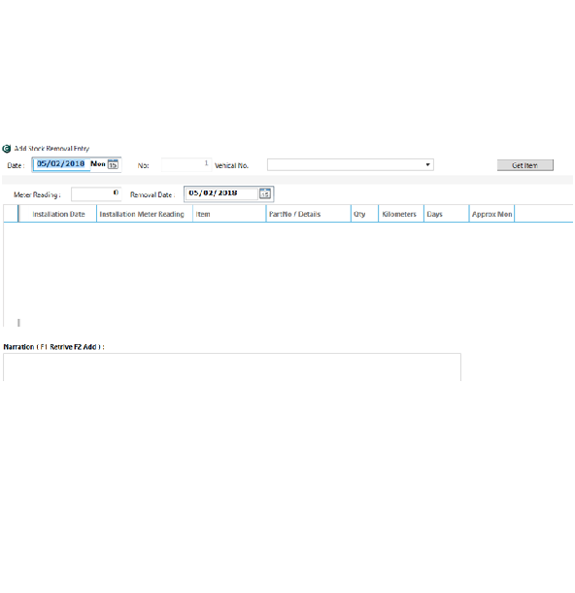Select the Installation Meter Reading column header

pyautogui.click(x=145, y=214)
